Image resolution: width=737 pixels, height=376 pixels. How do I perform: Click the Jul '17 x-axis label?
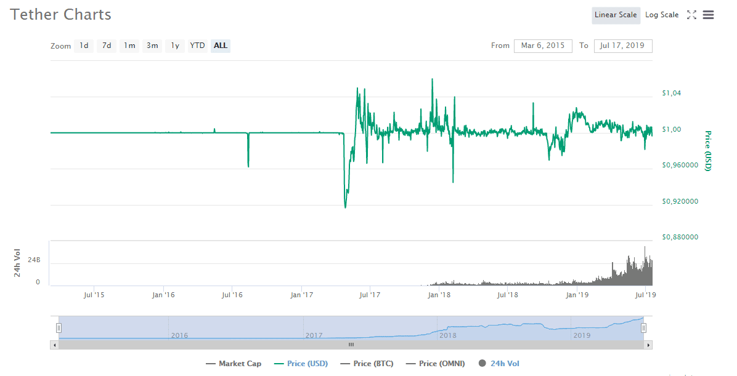370,295
